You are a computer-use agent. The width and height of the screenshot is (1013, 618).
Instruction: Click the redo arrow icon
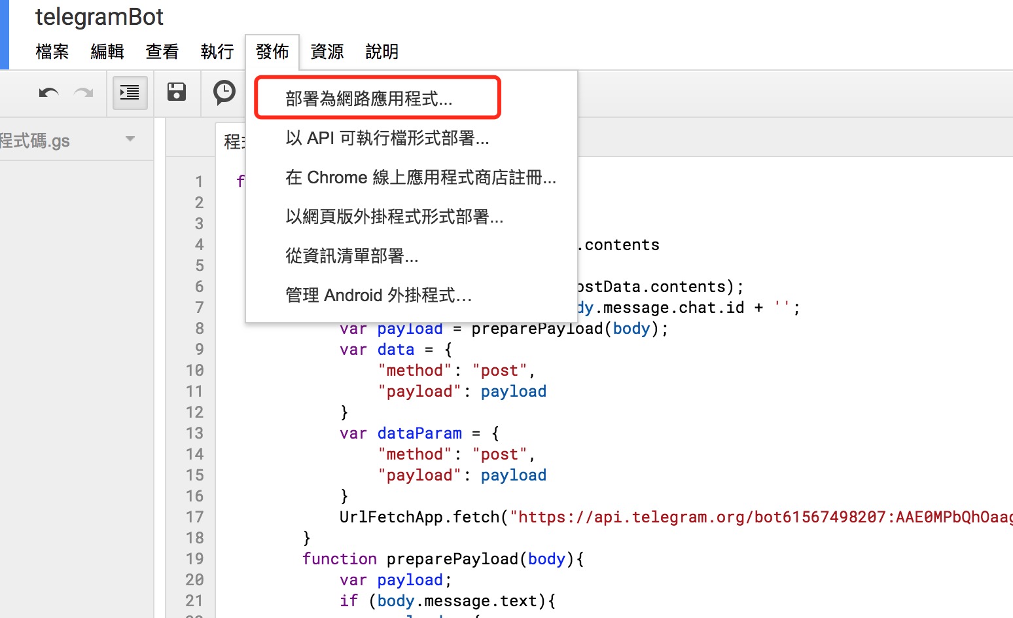pos(83,93)
